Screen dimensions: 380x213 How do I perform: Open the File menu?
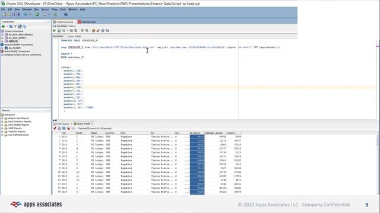point(3,9)
